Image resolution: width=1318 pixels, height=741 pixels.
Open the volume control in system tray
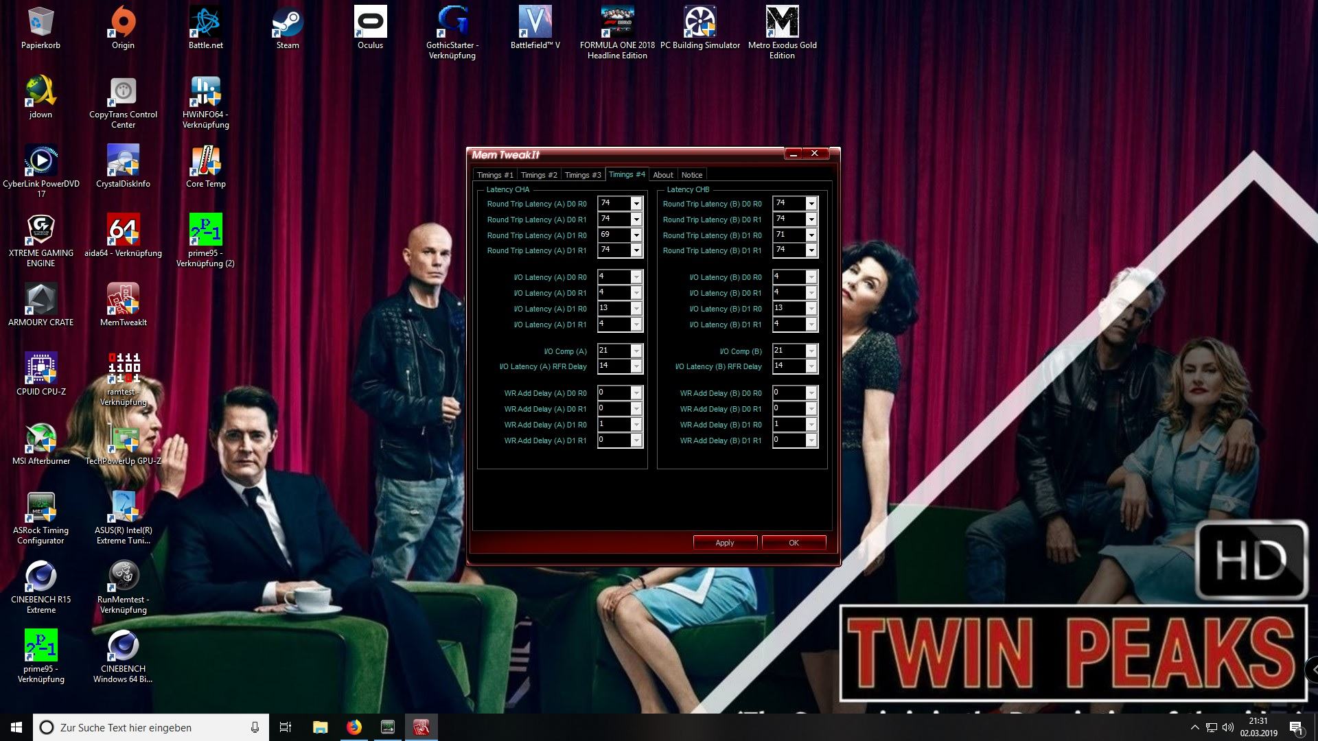click(x=1228, y=727)
